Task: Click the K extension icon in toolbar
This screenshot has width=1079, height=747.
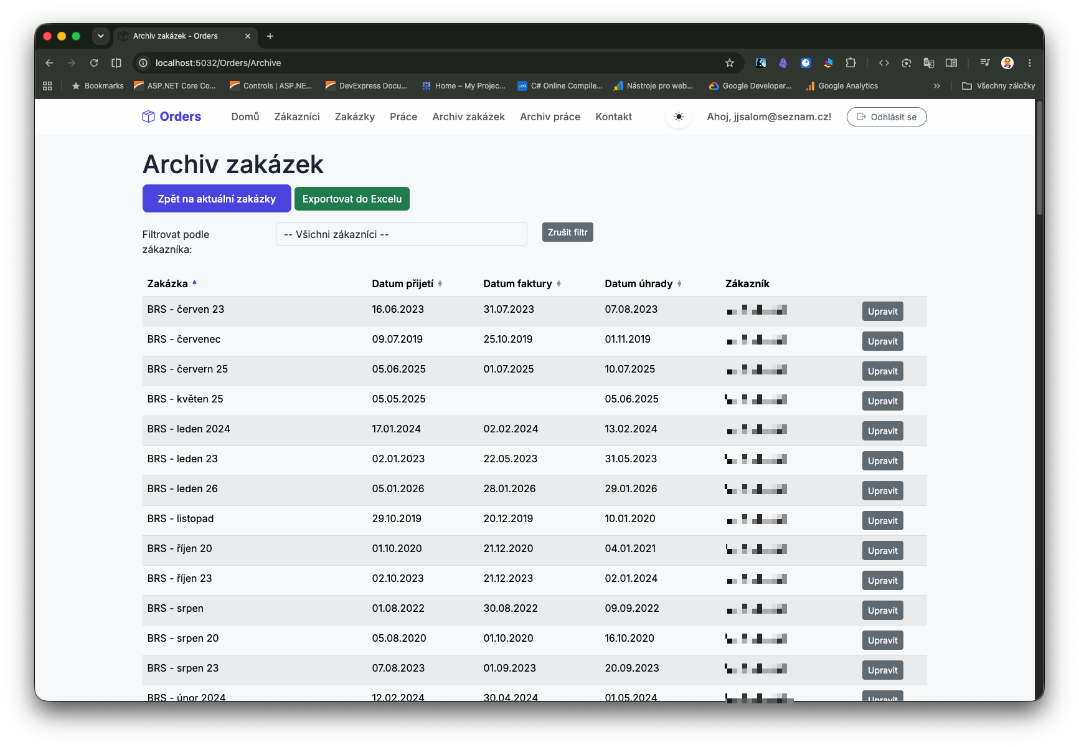Action: [x=761, y=63]
